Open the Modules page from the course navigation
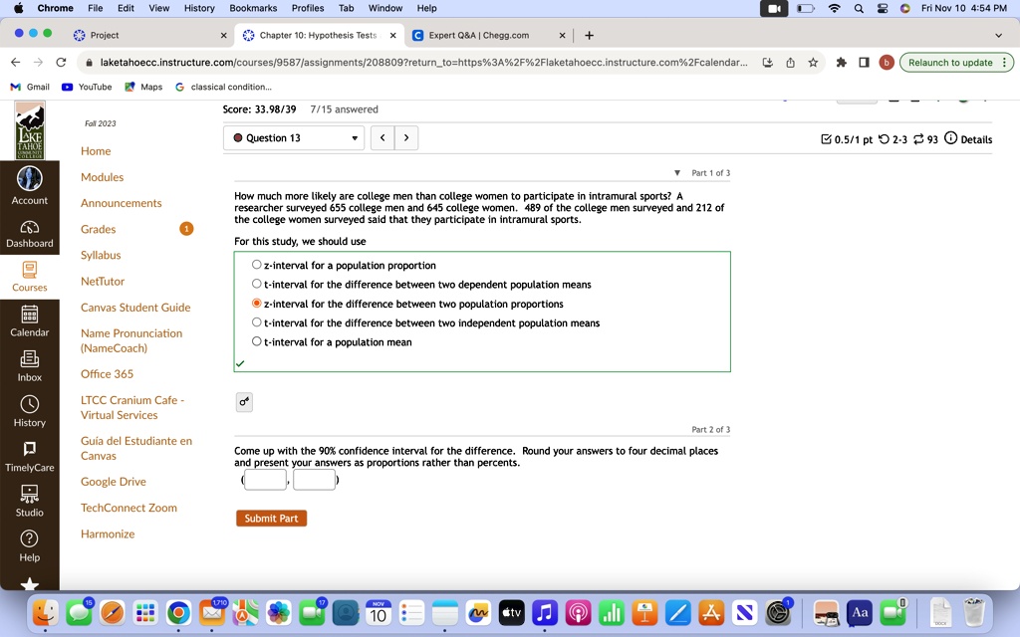1020x637 pixels. tap(100, 176)
